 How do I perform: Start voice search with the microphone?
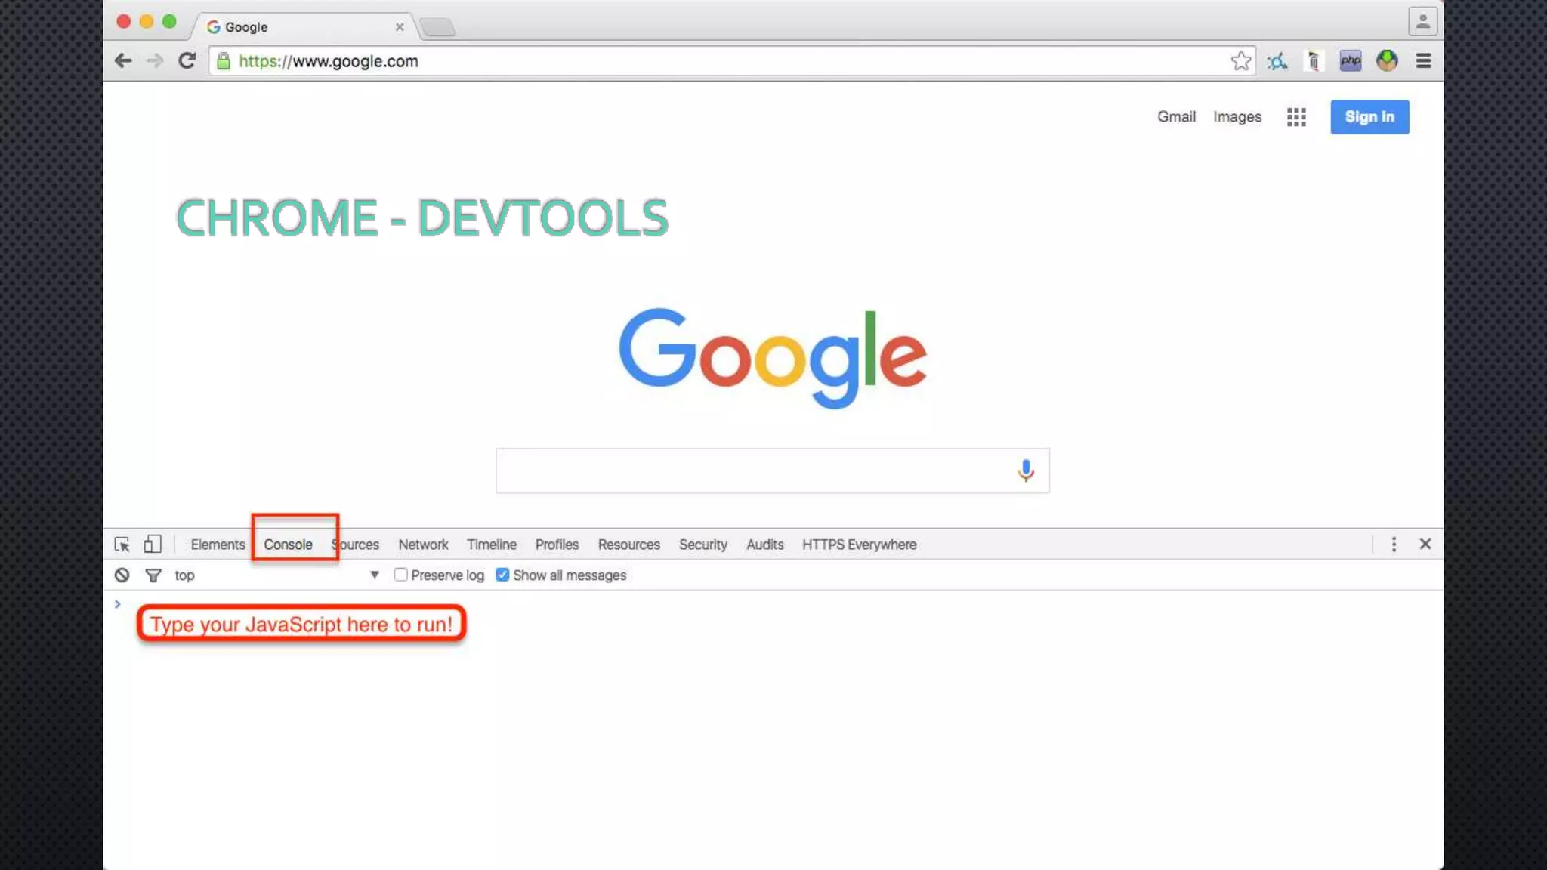click(1026, 470)
